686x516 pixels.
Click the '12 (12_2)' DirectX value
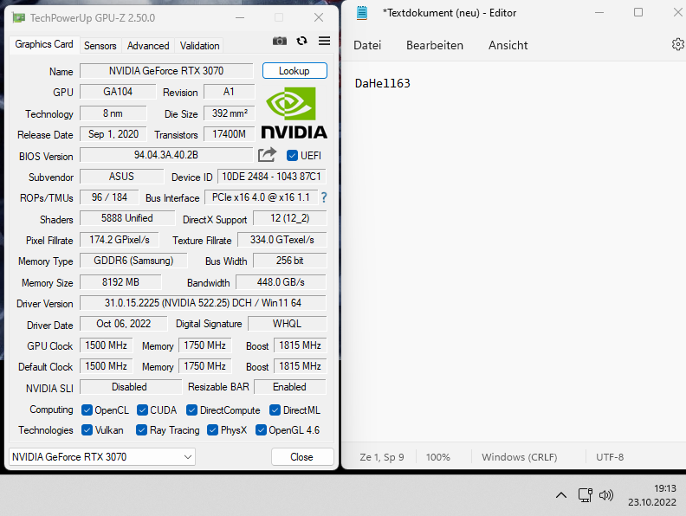(x=289, y=218)
